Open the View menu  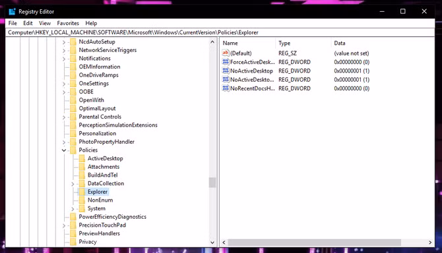(x=45, y=23)
